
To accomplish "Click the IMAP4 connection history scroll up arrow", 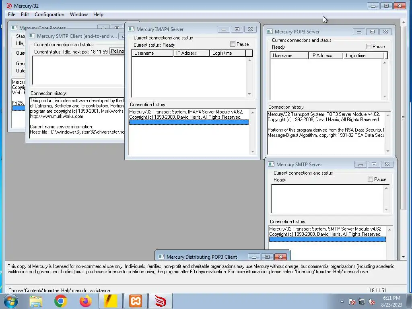I will coord(253,113).
